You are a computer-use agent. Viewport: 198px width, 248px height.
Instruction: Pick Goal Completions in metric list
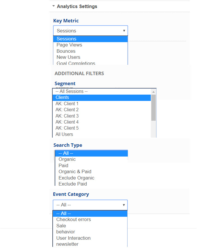tap(76, 63)
